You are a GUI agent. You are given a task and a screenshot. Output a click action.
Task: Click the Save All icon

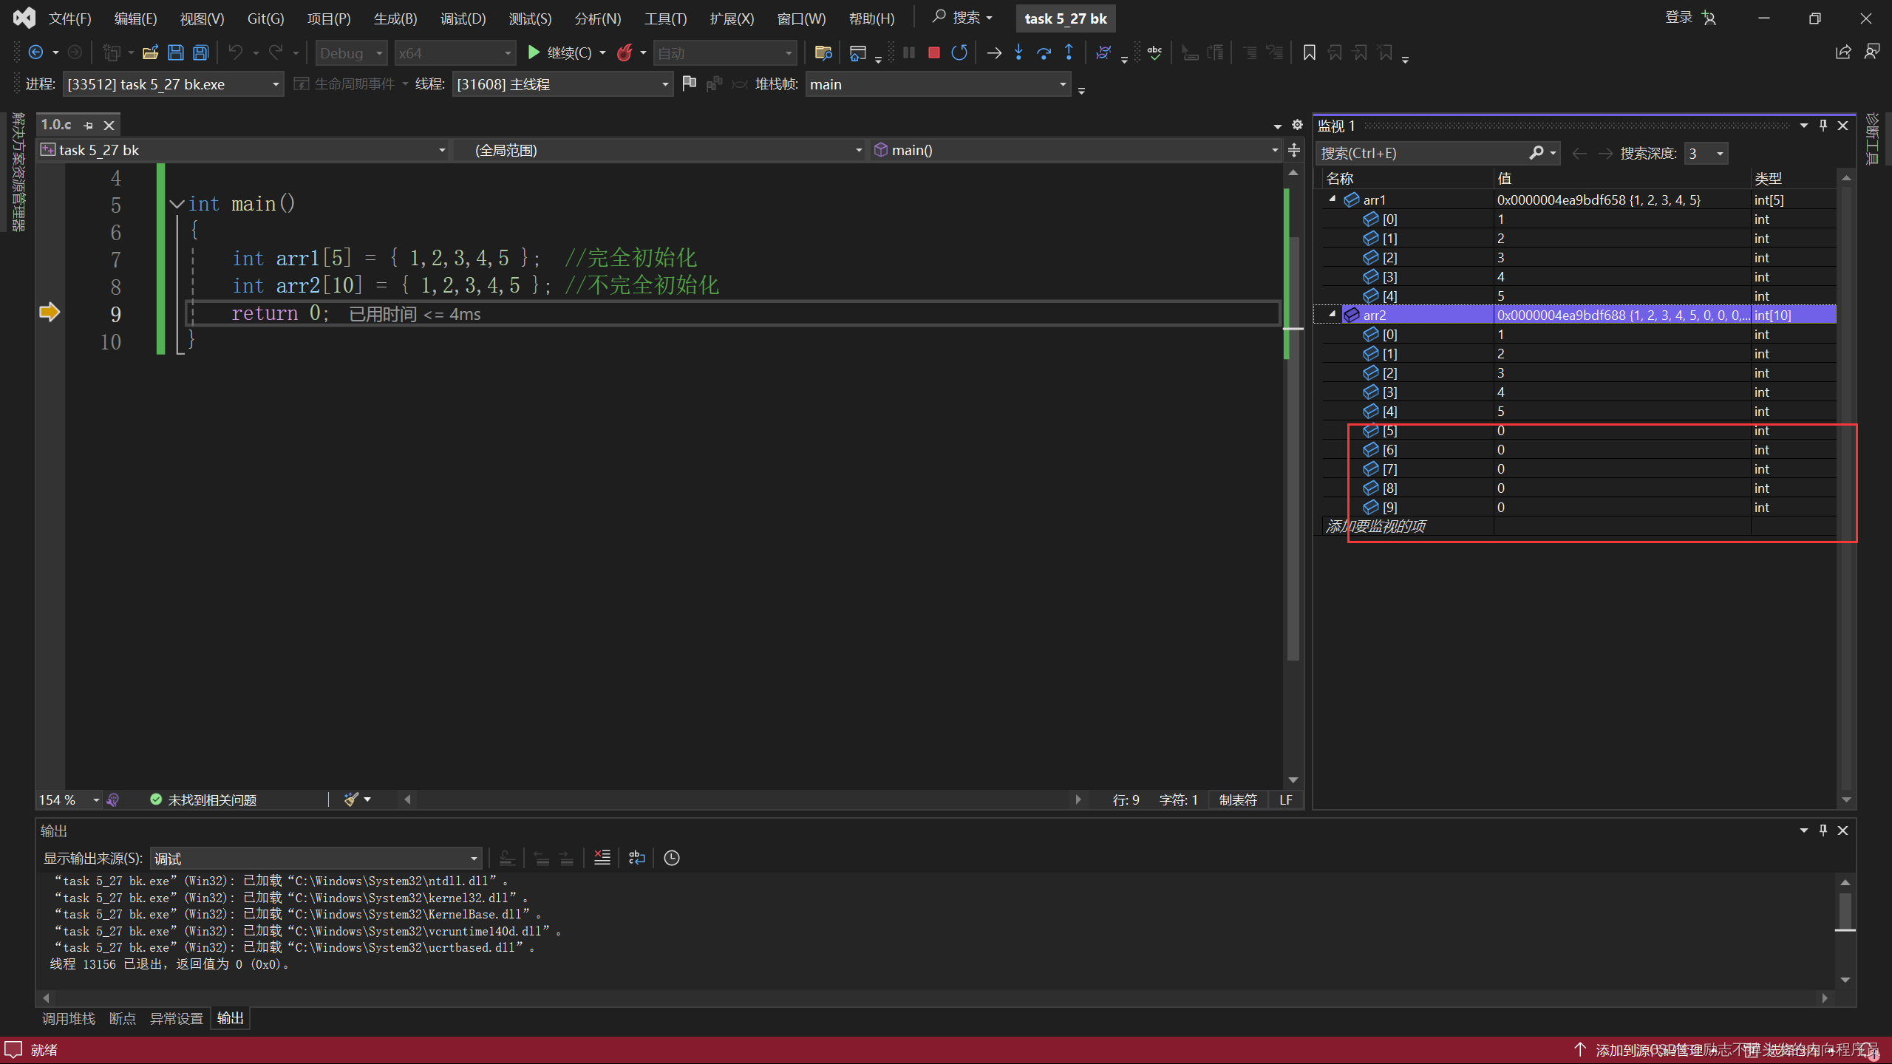(x=201, y=52)
